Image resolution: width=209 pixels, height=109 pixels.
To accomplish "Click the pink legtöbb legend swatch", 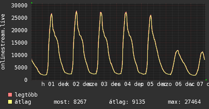I will (10, 95).
